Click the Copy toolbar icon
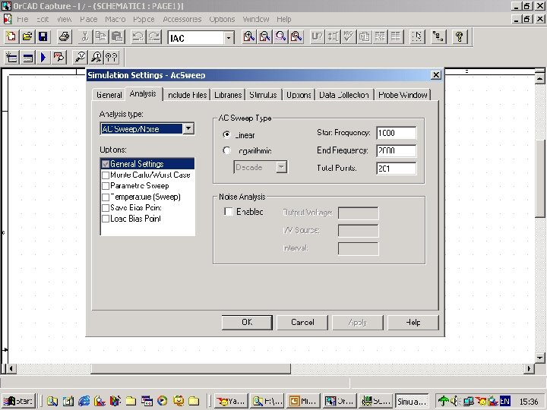Viewport: 547px width, 410px height. click(101, 36)
